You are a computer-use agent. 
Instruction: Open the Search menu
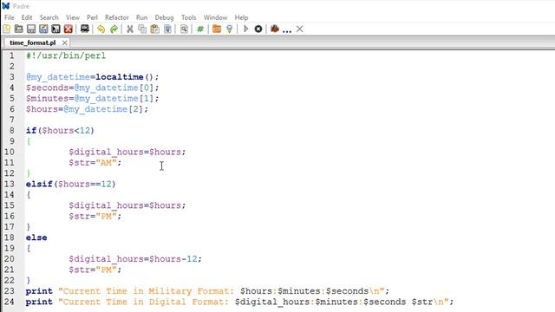(x=49, y=17)
